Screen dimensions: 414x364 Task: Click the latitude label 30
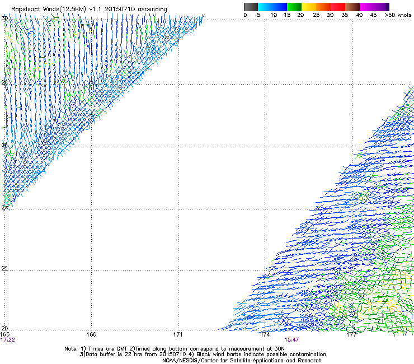(x=4, y=18)
